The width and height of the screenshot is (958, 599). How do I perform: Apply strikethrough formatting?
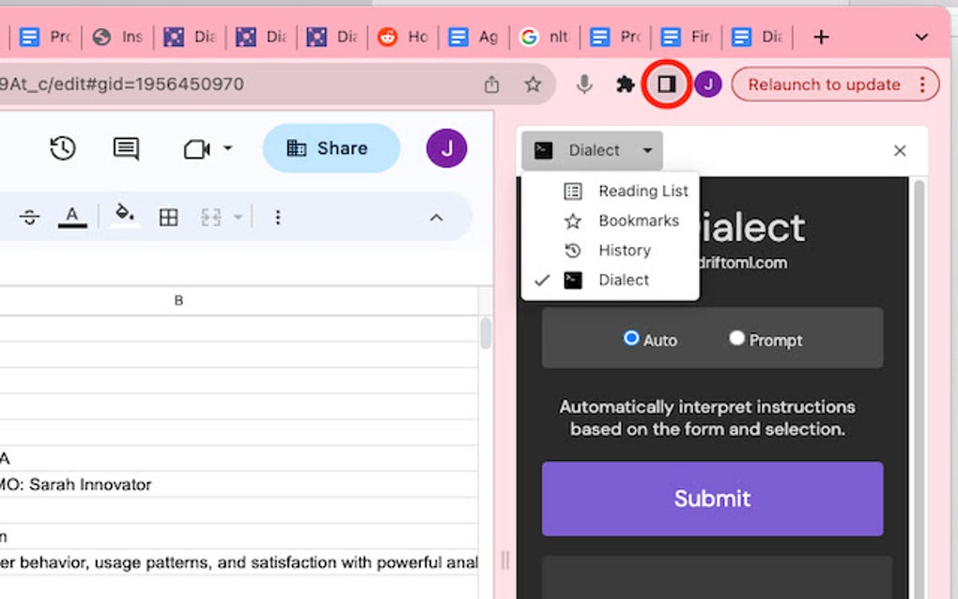coord(28,217)
